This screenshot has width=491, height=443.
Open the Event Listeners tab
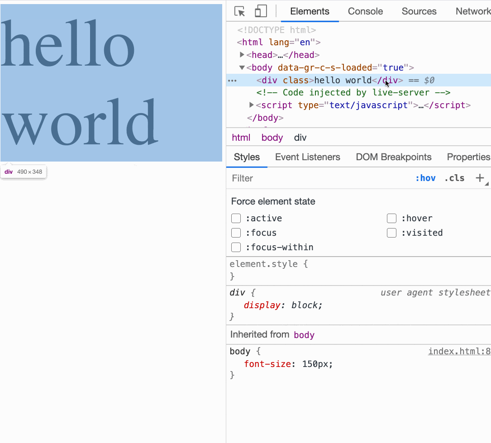pyautogui.click(x=307, y=157)
